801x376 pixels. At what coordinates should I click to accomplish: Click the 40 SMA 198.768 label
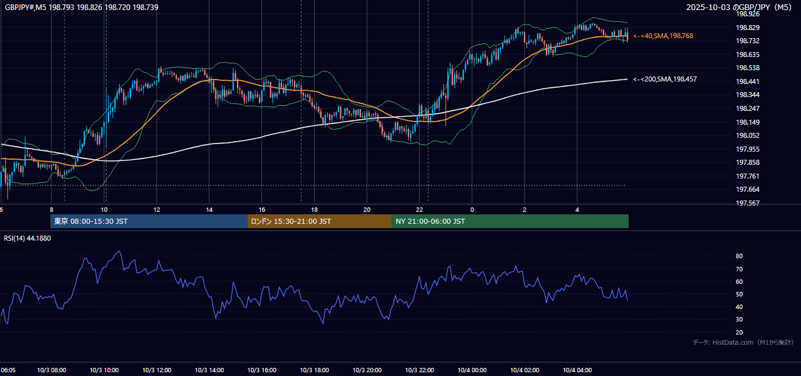663,36
